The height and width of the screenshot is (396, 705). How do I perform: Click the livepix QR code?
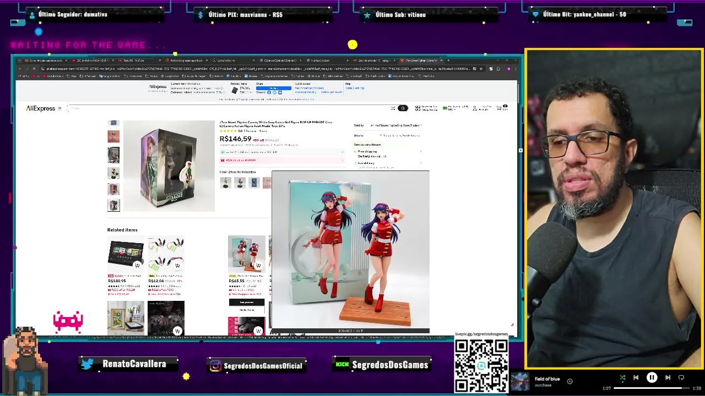point(481,366)
